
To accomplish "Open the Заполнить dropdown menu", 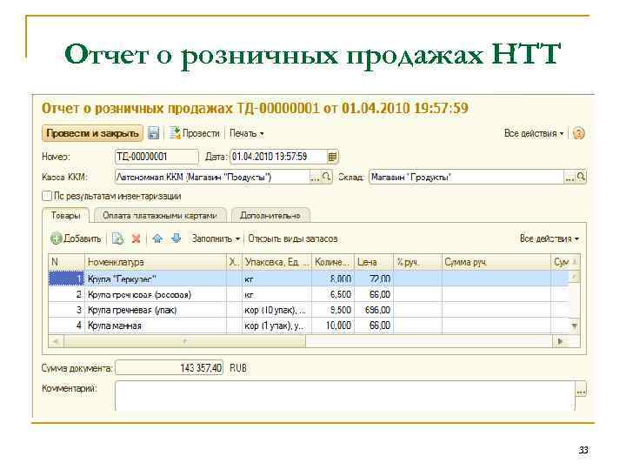I will [x=216, y=238].
